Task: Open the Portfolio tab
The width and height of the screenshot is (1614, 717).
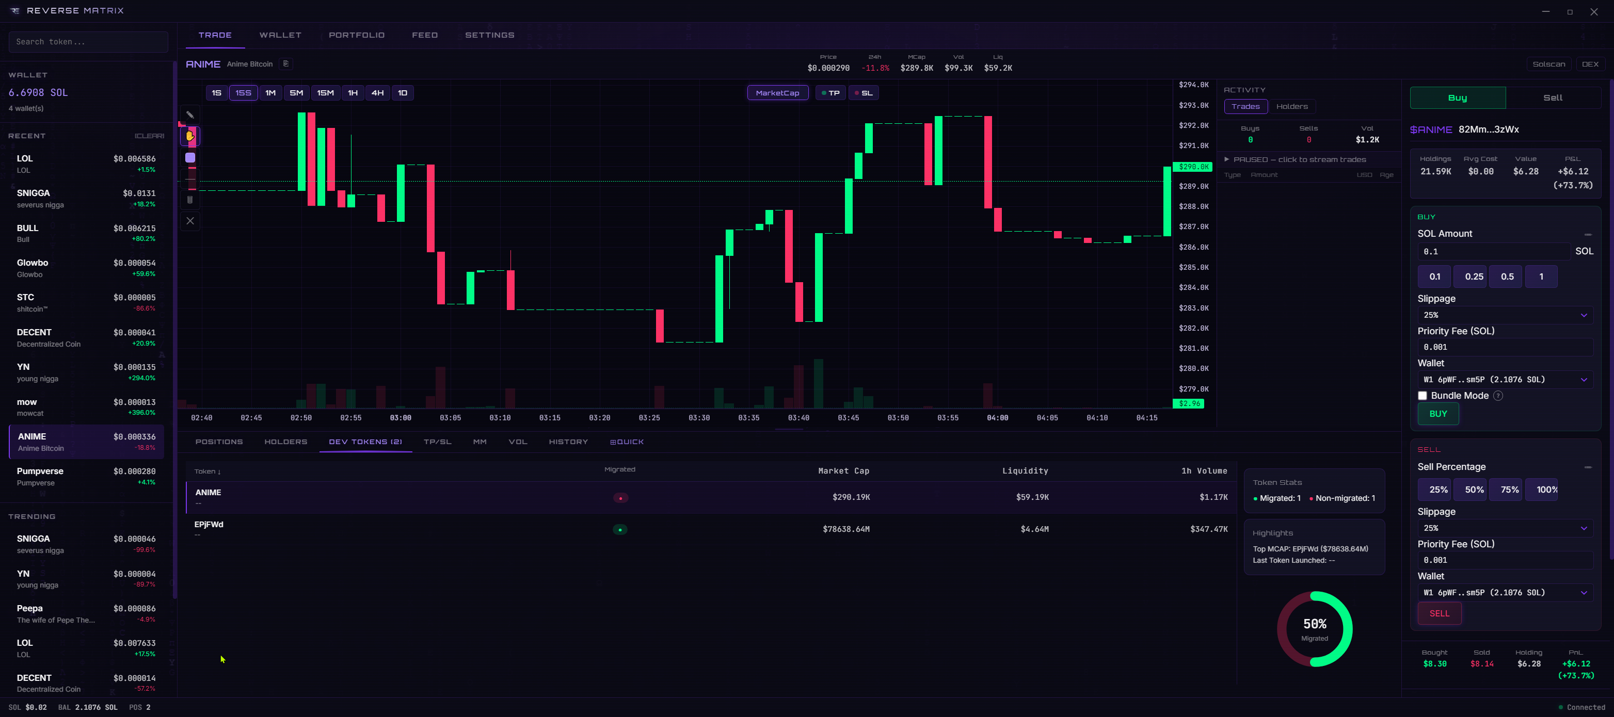Action: [357, 35]
